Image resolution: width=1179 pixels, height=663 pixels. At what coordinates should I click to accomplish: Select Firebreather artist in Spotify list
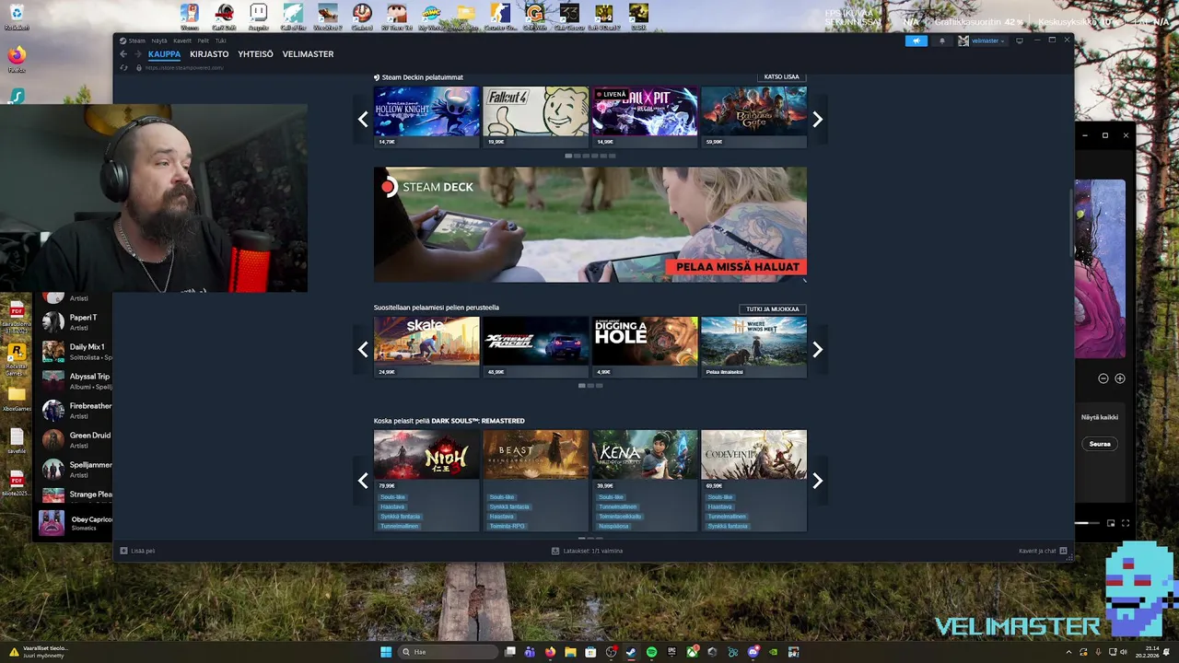[77, 410]
